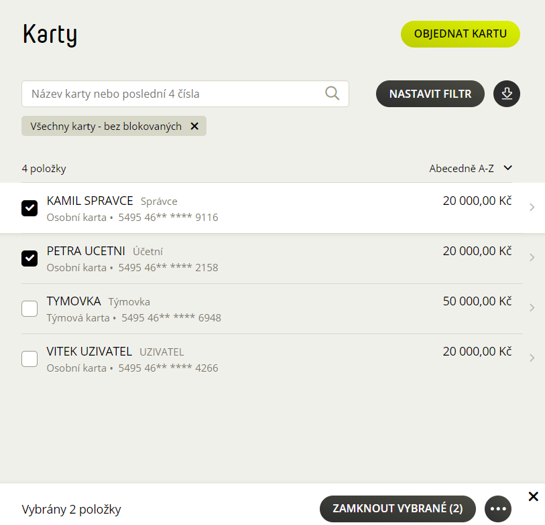Open the TYMOVKA card row
545x525 pixels.
pyautogui.click(x=272, y=309)
